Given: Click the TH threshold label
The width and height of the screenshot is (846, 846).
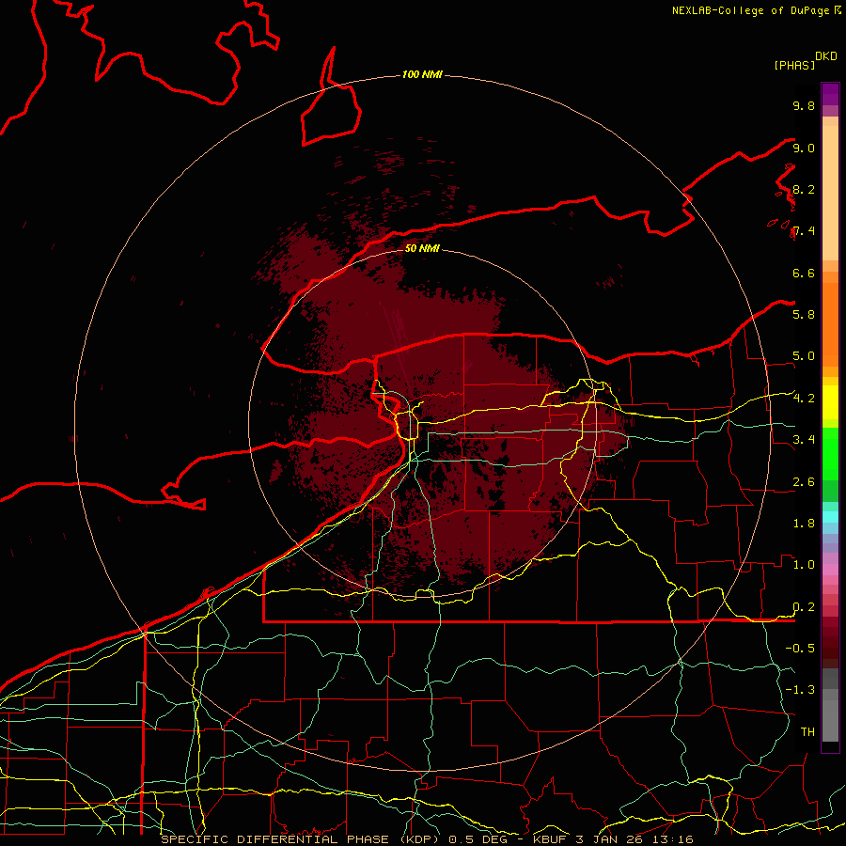Looking at the screenshot, I should (x=807, y=732).
